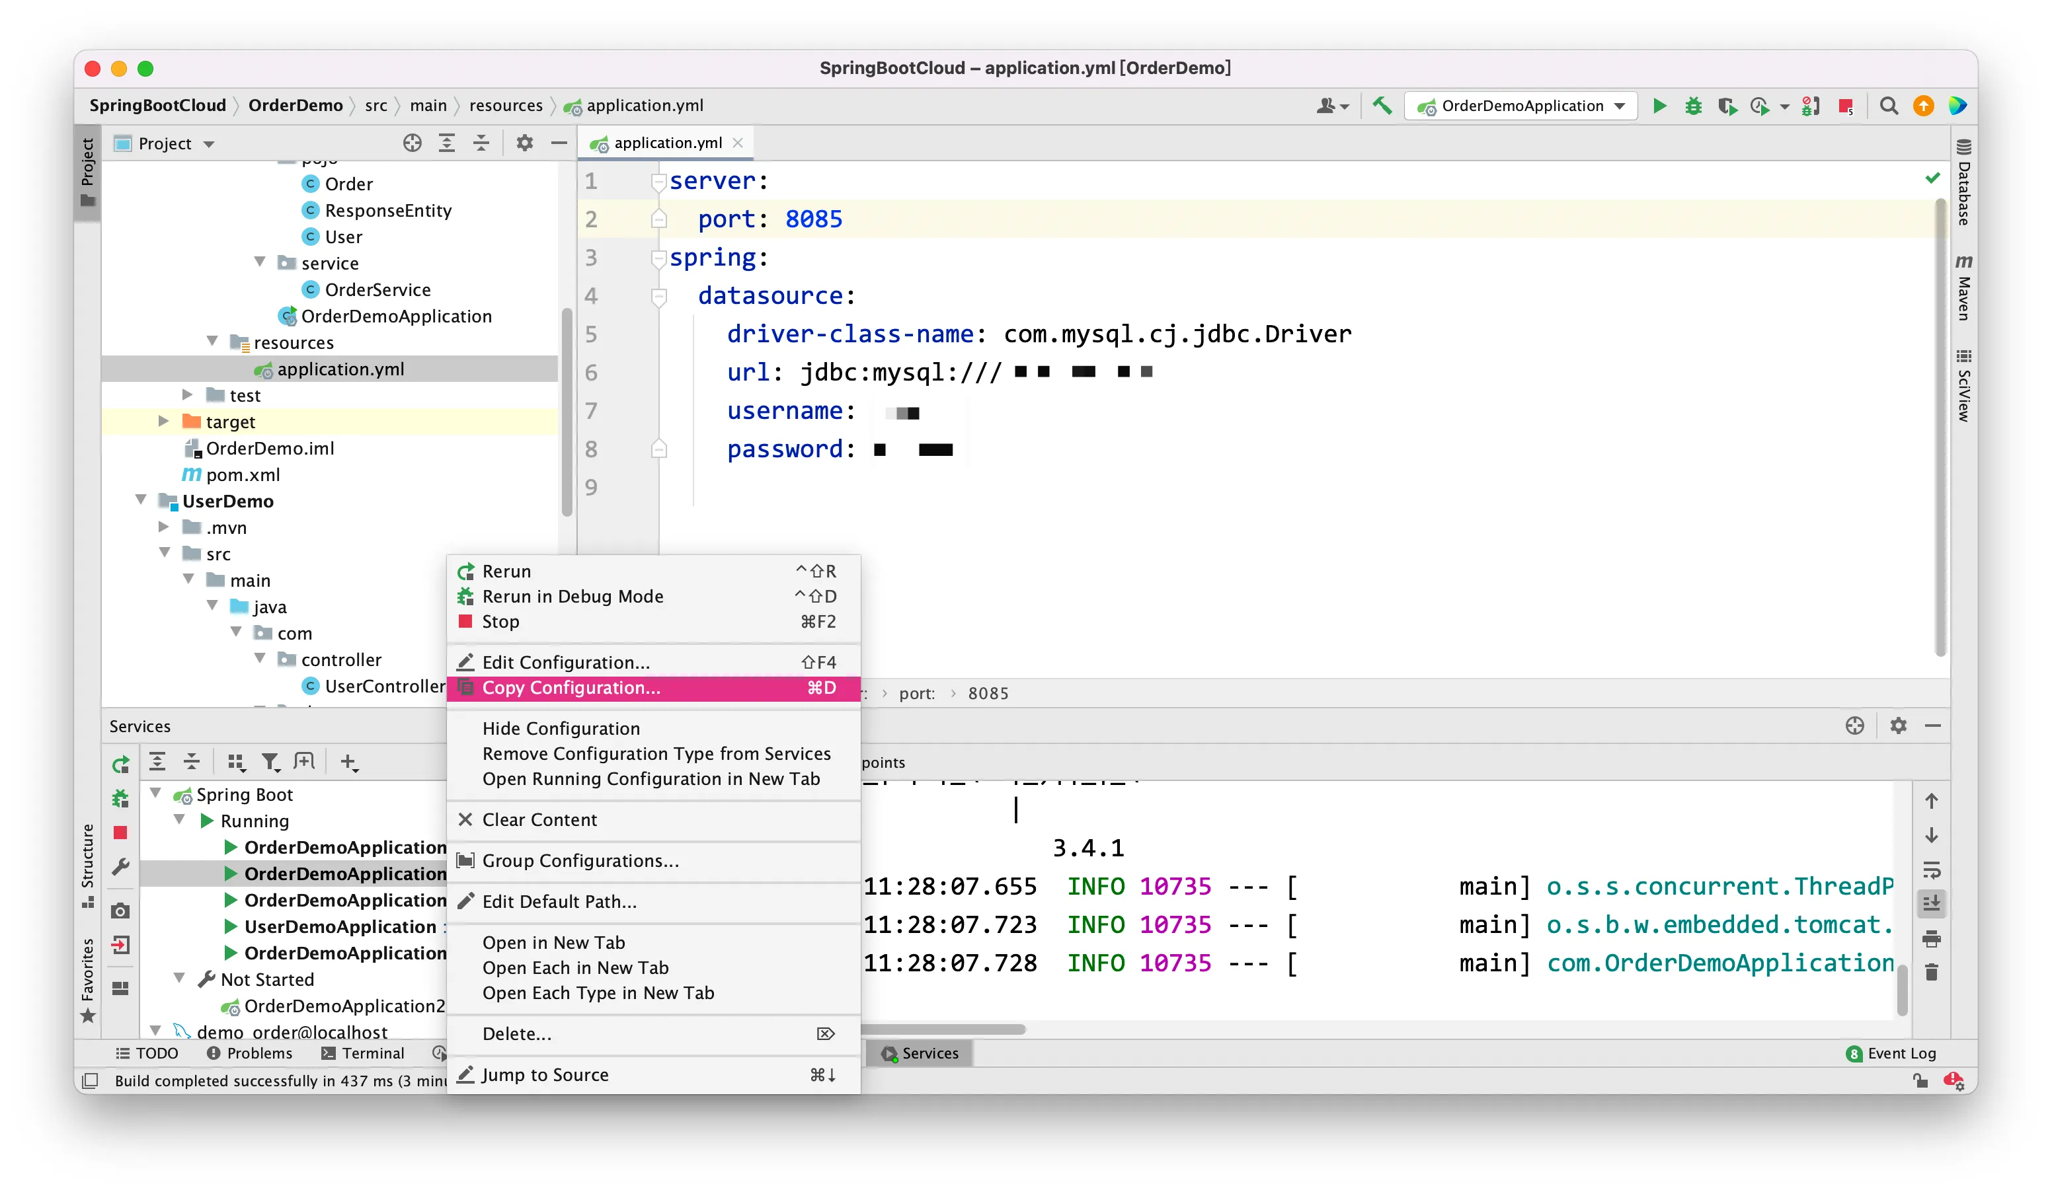2052x1192 pixels.
Task: Toggle the SciView tool window
Action: coord(1963,387)
